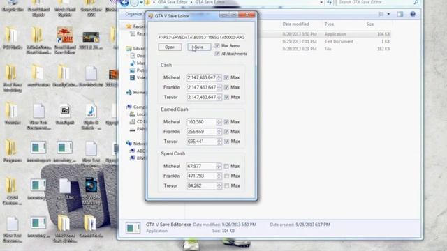Screen dimensions: 447x251
Task: Check Max for Trevor's Spent Cash
Action: point(226,185)
